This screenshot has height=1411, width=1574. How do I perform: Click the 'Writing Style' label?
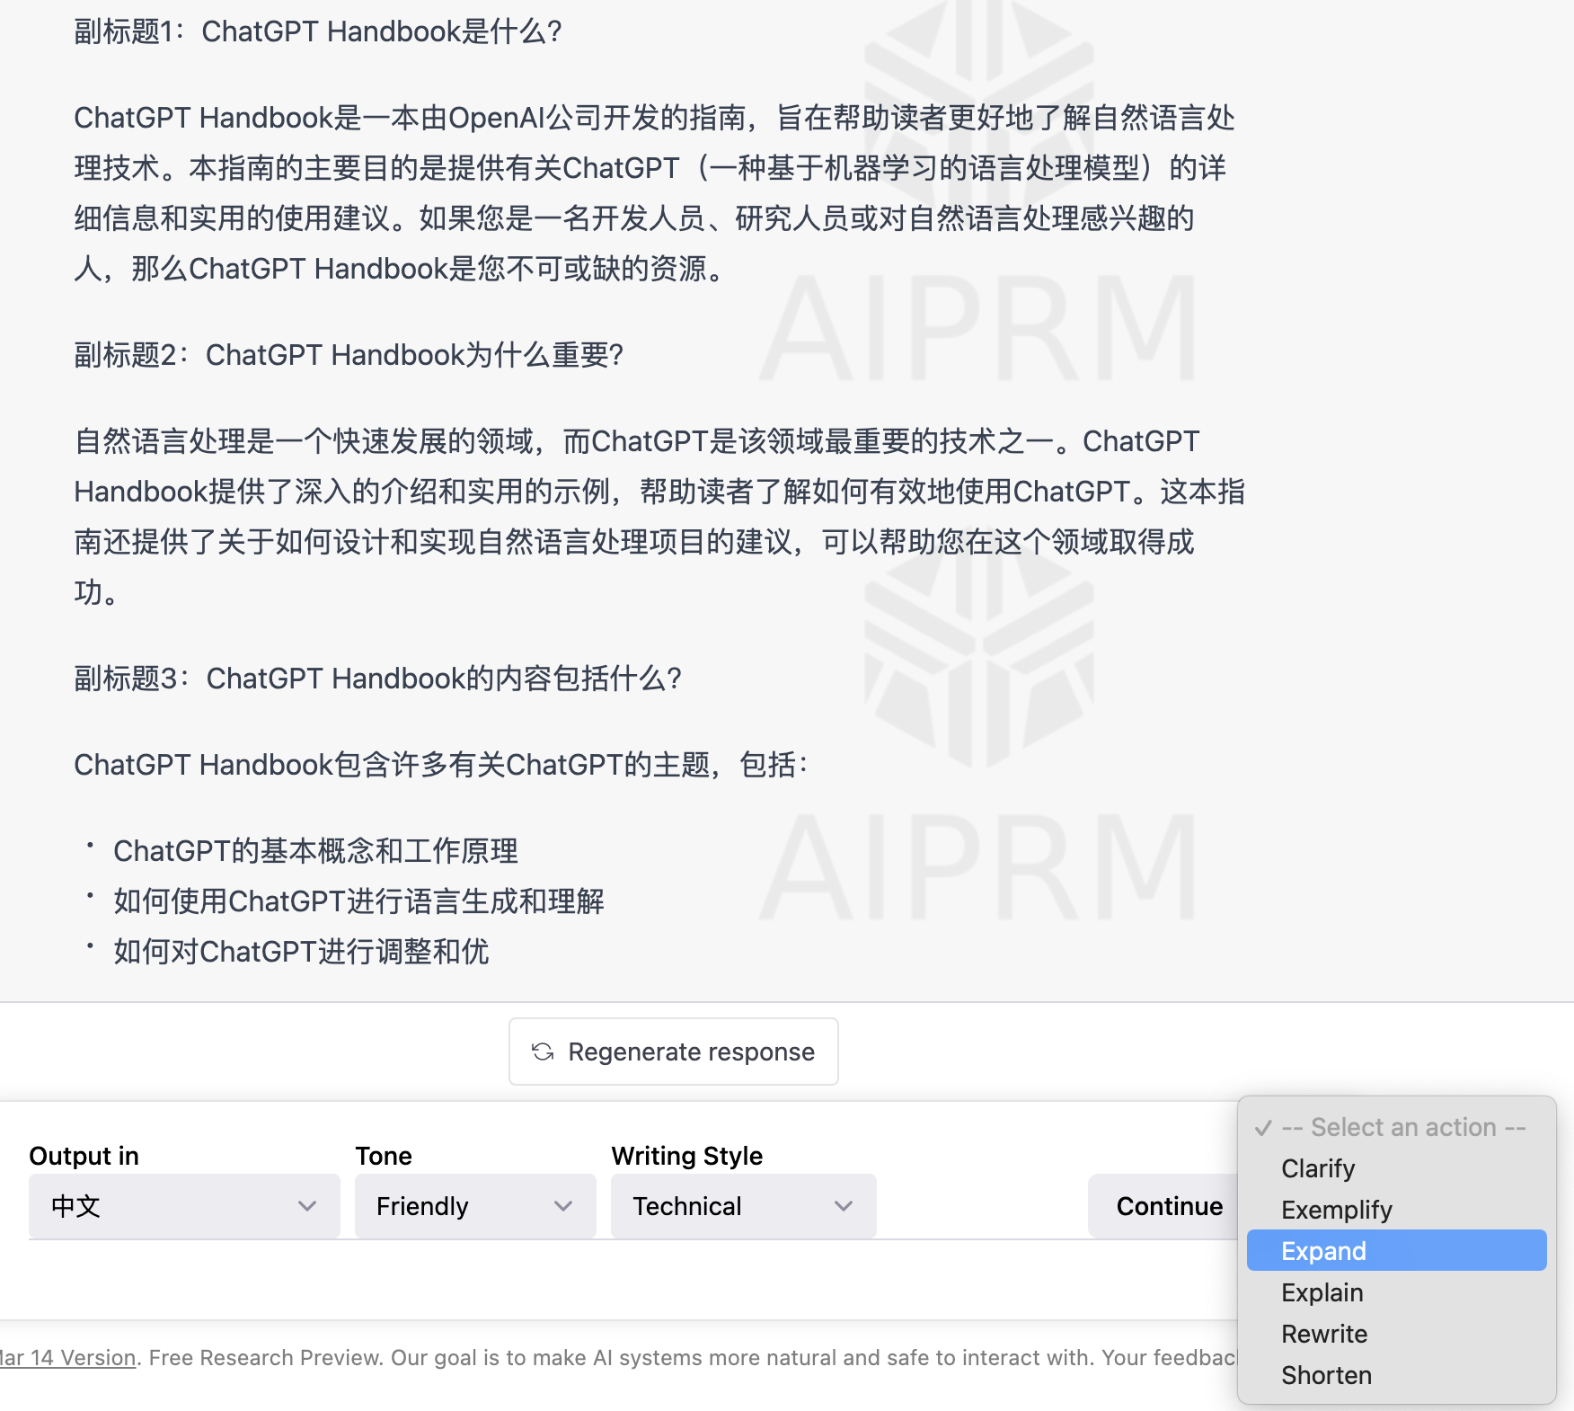coord(687,1156)
